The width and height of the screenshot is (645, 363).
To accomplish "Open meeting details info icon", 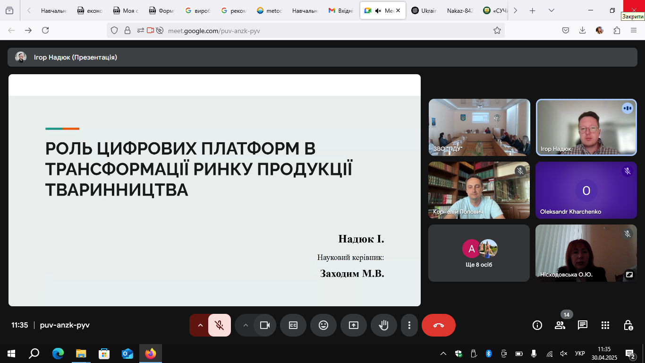I will (x=537, y=325).
